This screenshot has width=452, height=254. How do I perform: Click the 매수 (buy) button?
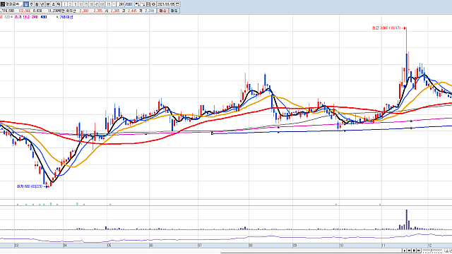point(163,11)
